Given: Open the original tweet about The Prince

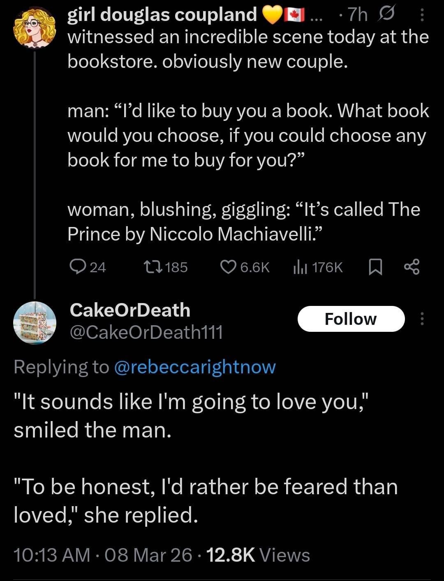Looking at the screenshot, I should [247, 136].
